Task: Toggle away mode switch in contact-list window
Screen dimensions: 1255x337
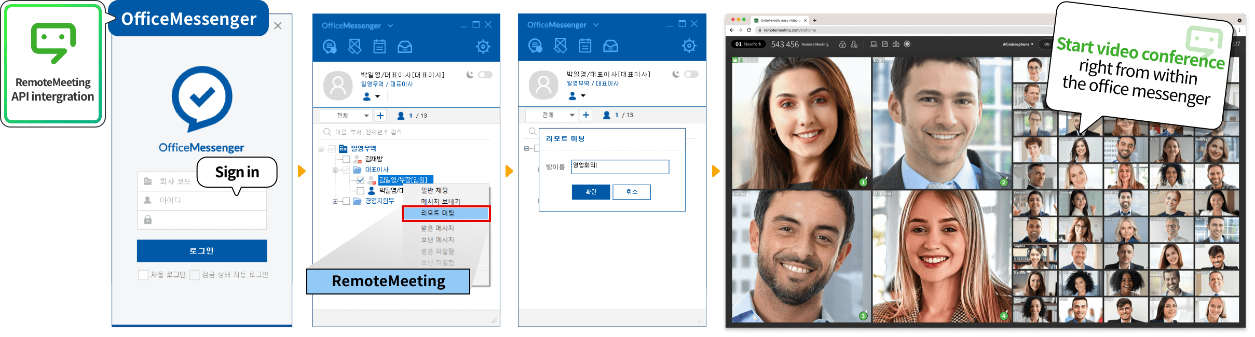Action: click(485, 75)
